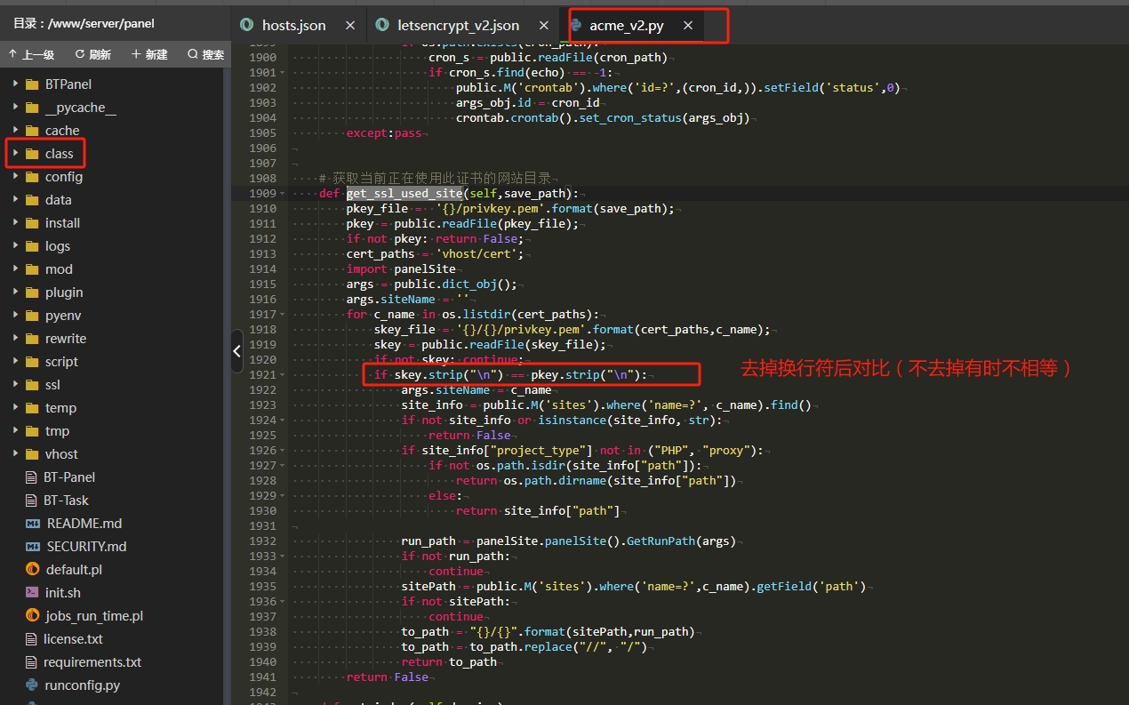The image size is (1129, 705).
Task: Switch to the letsencrypt_v2.json tab
Action: click(459, 26)
